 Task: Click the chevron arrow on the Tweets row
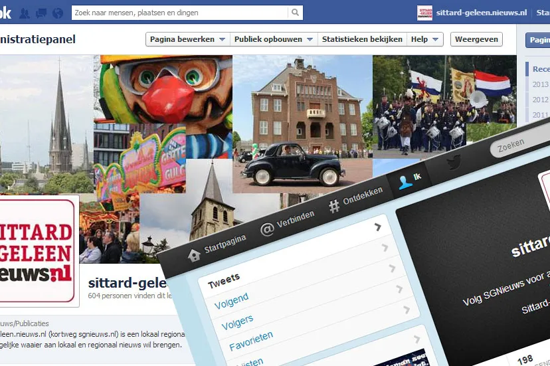[x=377, y=227]
